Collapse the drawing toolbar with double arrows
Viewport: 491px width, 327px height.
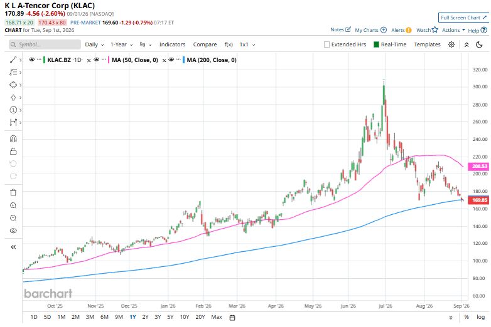13,247
